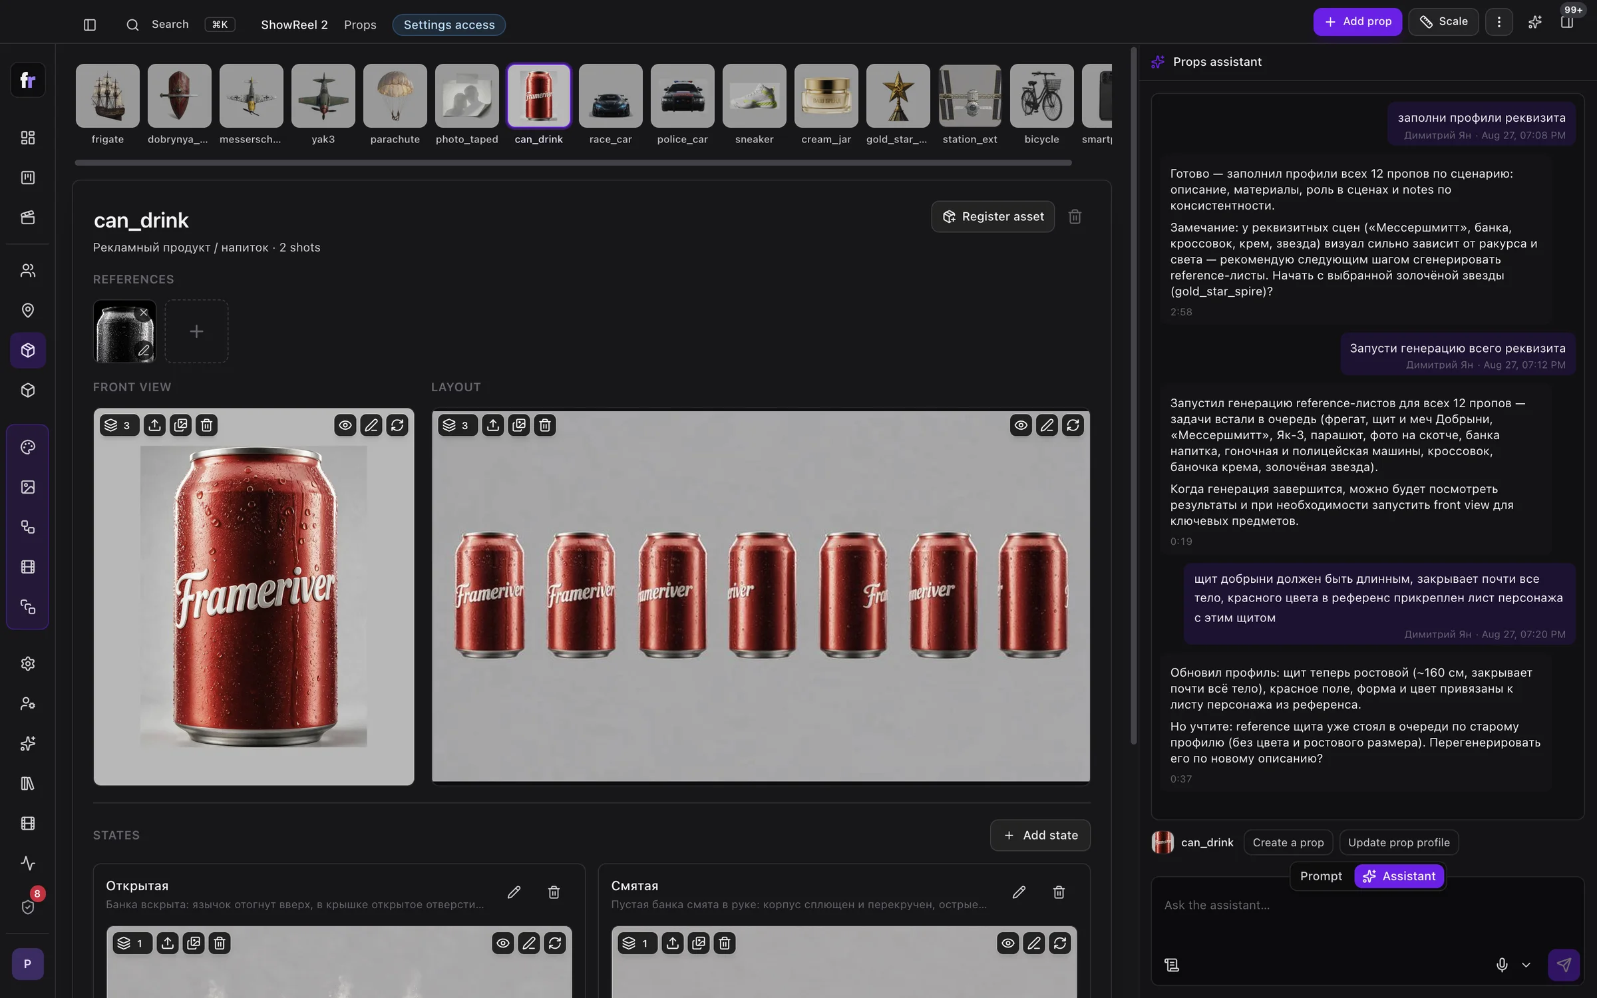Toggle visibility of Открытая state image
Viewport: 1597px width, 998px height.
503,943
